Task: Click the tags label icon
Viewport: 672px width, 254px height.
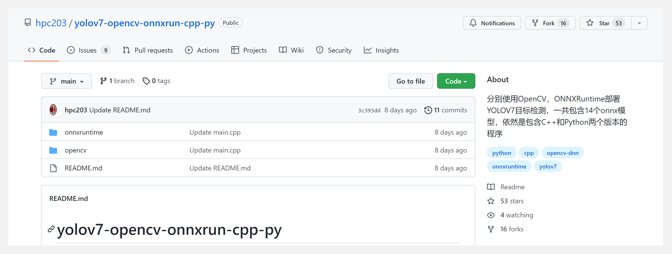Action: (146, 81)
